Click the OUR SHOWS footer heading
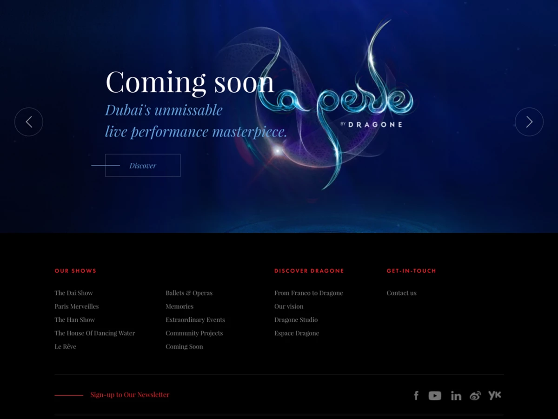 [75, 271]
